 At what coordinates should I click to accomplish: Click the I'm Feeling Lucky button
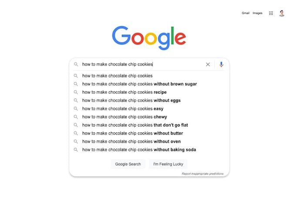coord(168,164)
